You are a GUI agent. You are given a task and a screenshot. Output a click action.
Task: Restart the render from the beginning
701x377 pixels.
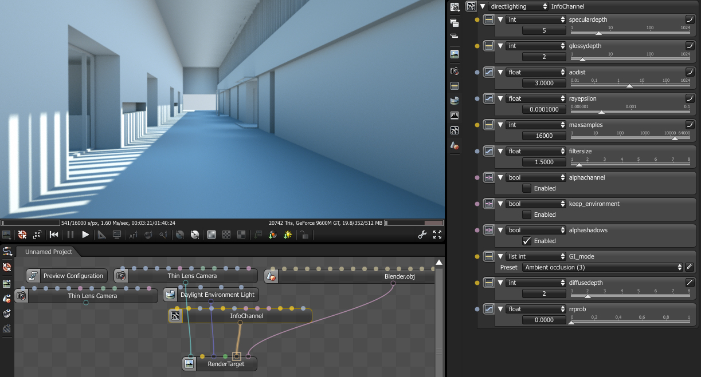pos(54,235)
